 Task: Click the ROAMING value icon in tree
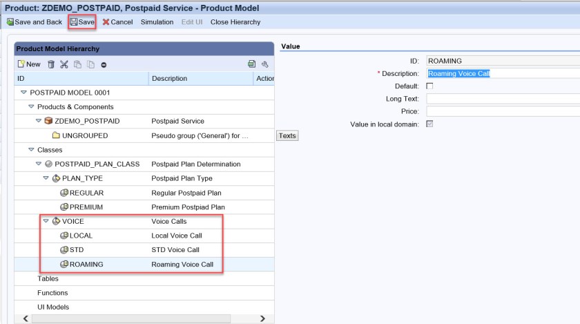coord(64,265)
